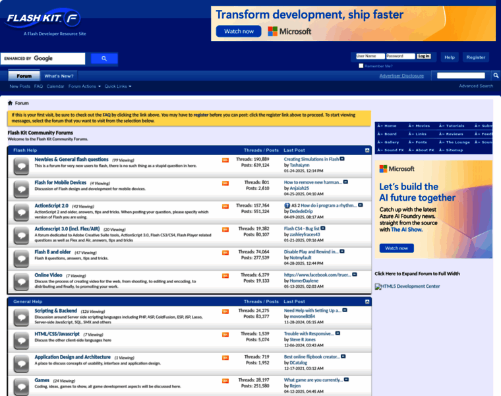Click the Flash Kit logo

pyautogui.click(x=44, y=19)
